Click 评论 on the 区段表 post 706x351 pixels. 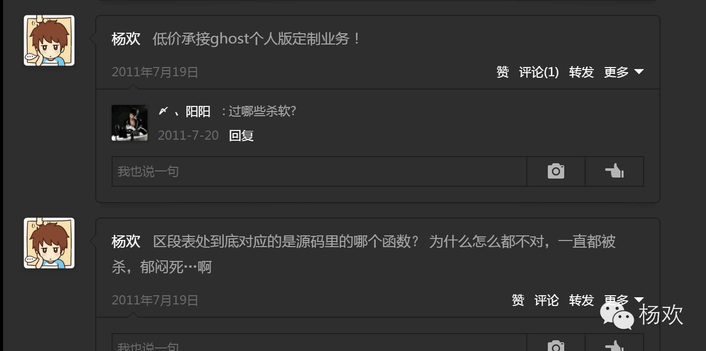tap(546, 300)
